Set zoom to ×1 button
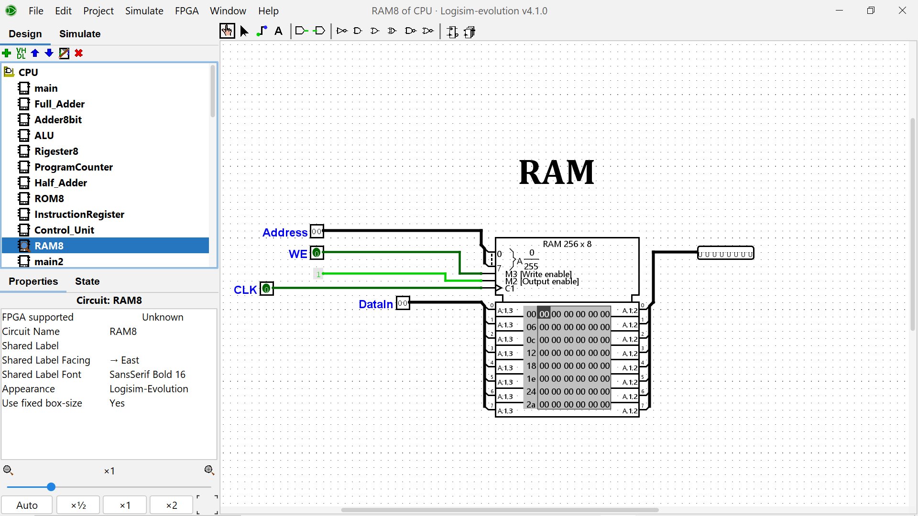Screen dimensions: 918x516 click(x=125, y=505)
